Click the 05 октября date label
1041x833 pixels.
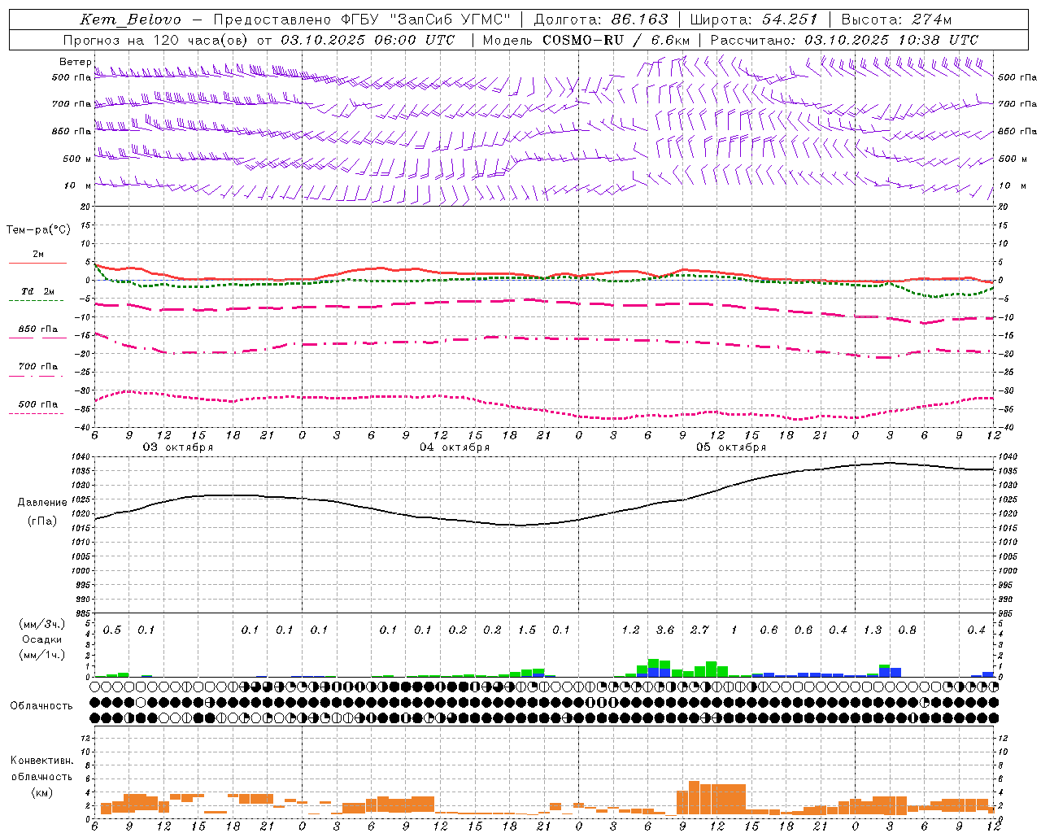tap(731, 447)
